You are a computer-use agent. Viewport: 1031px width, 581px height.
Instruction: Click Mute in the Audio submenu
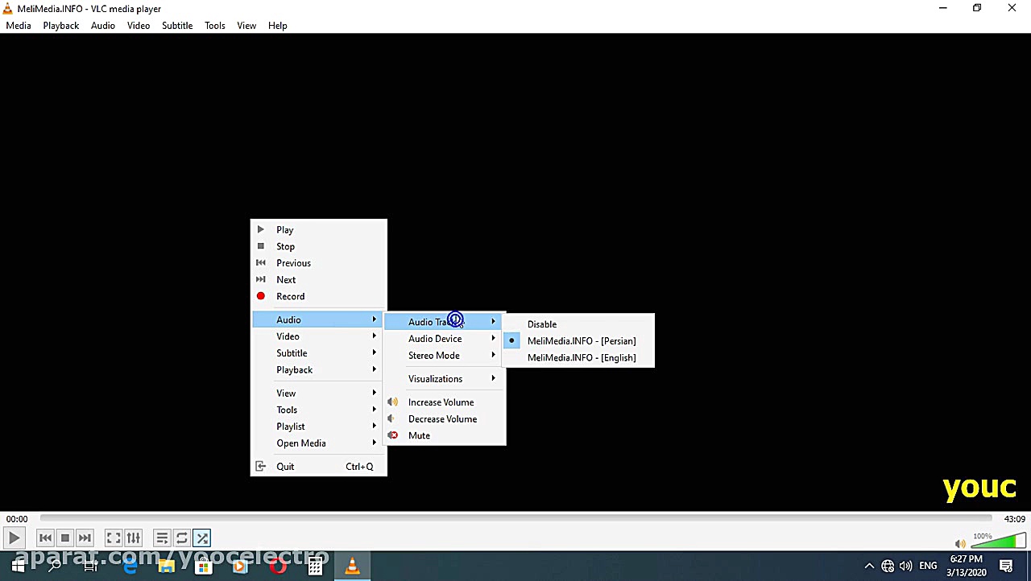pyautogui.click(x=445, y=435)
